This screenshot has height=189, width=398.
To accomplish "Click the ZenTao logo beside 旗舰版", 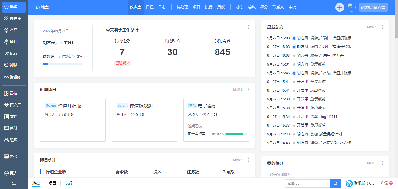I will pyautogui.click(x=349, y=183).
